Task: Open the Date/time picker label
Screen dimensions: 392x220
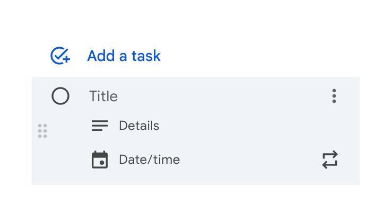Action: pos(149,160)
